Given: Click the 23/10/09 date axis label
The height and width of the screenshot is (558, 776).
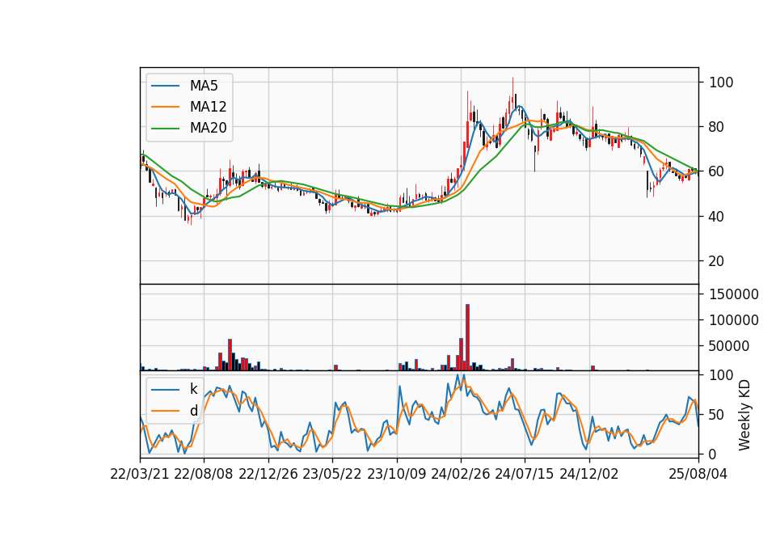Looking at the screenshot, I should pos(396,474).
